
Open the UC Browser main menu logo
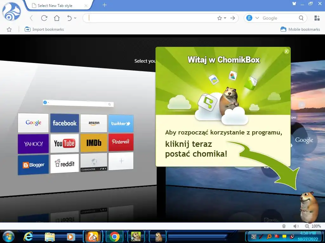click(11, 12)
